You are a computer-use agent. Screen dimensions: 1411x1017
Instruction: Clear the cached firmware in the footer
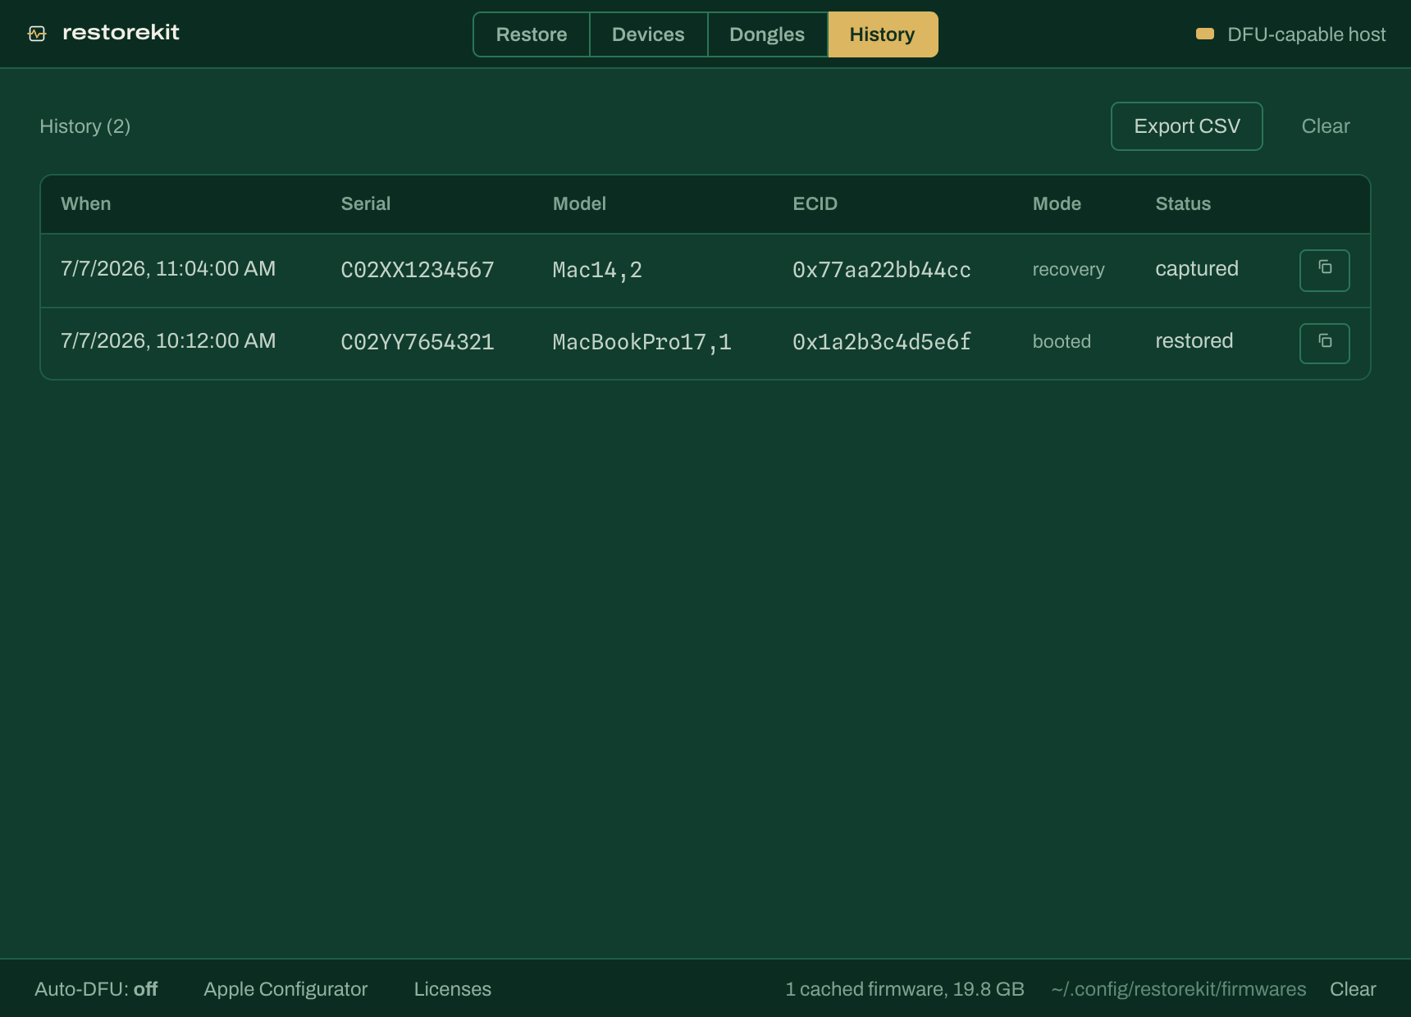(x=1353, y=989)
